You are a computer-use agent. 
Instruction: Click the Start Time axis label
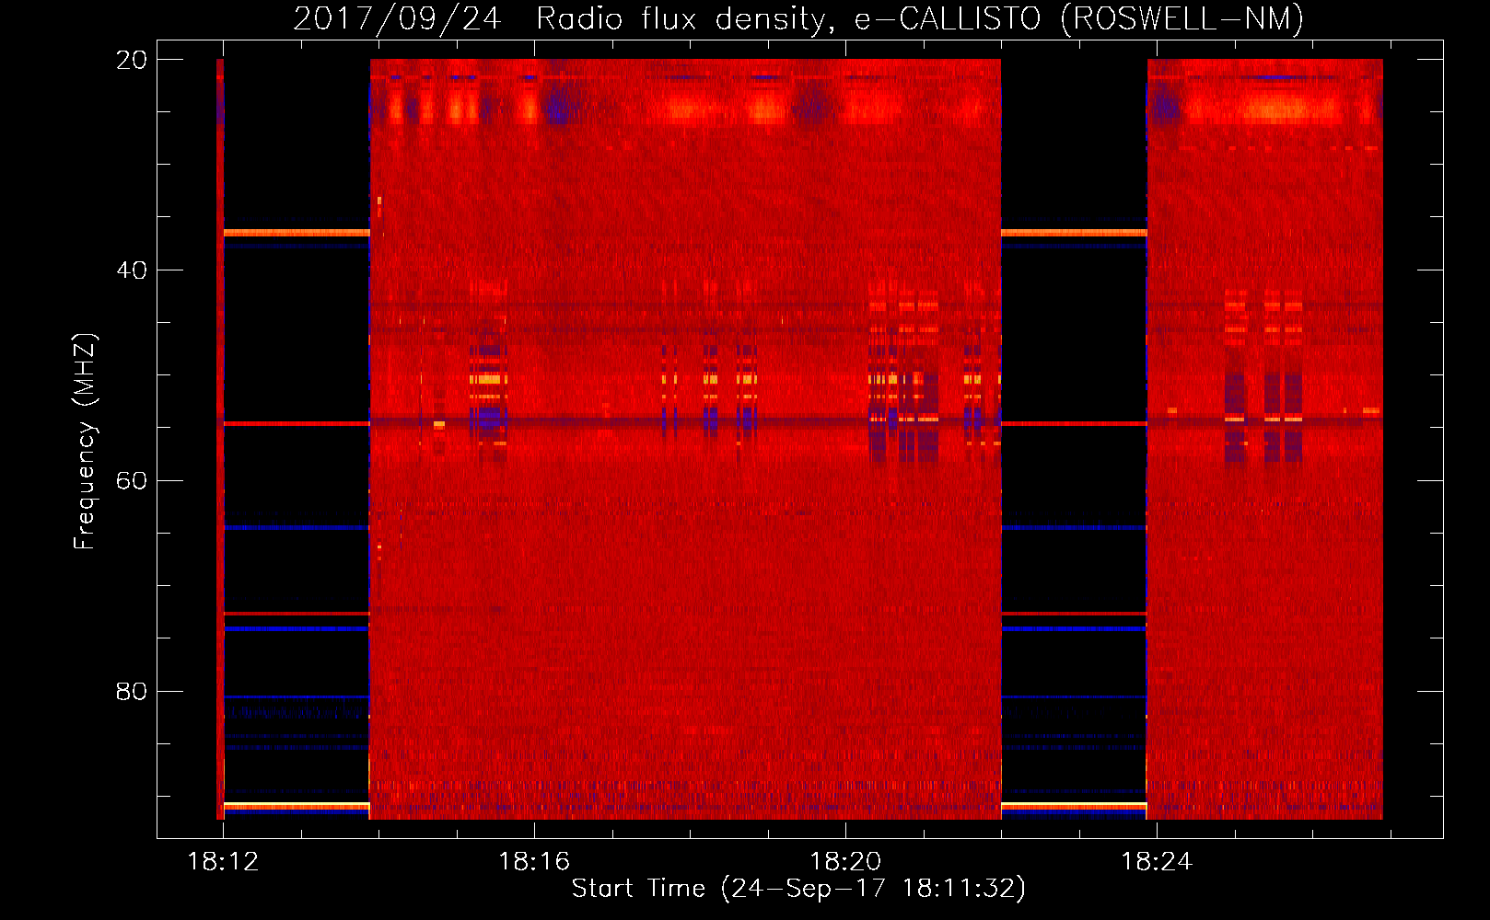[x=798, y=889]
